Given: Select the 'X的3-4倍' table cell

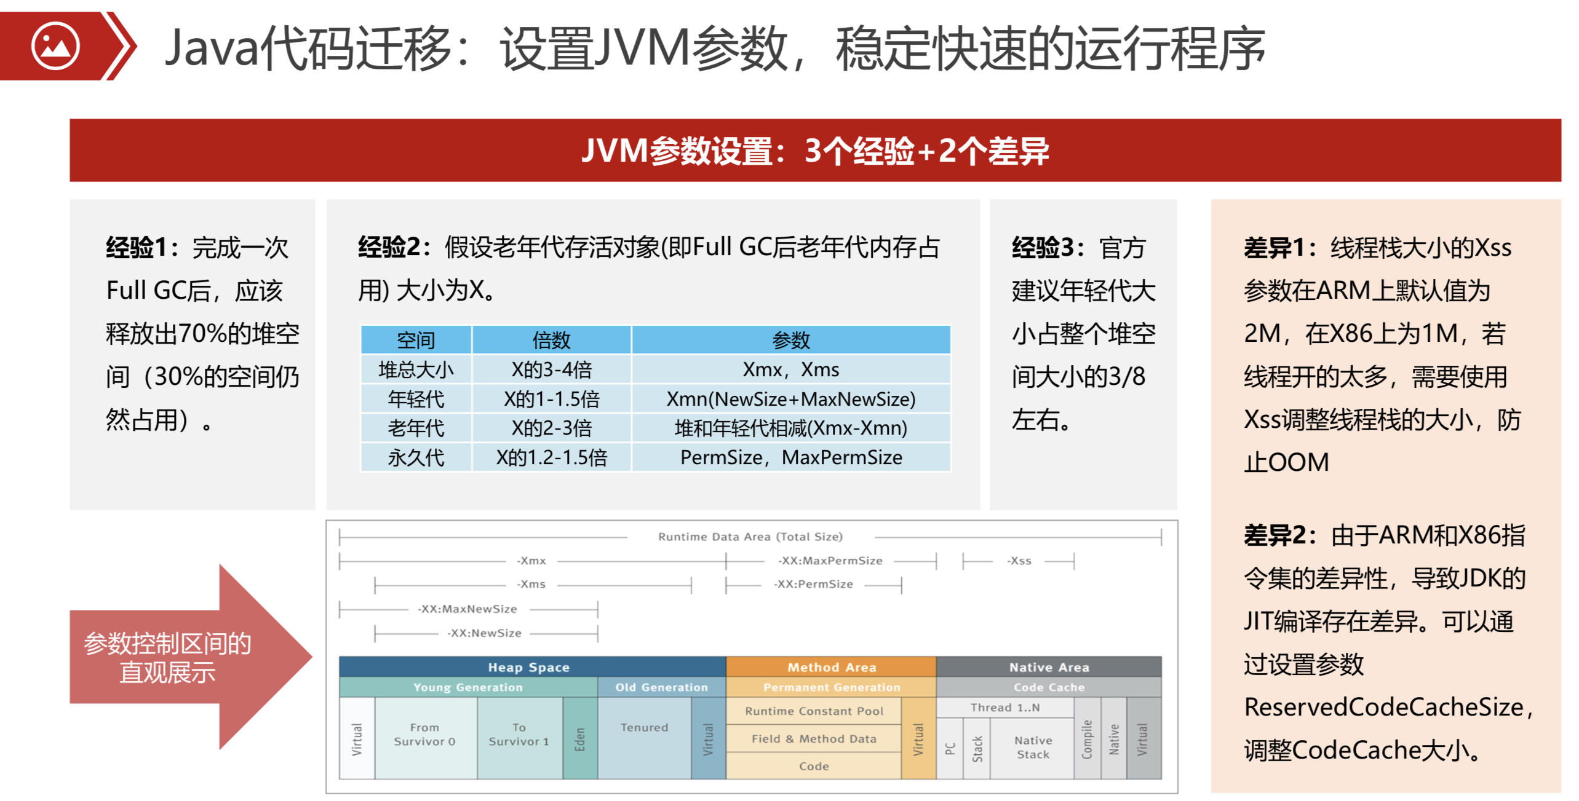Looking at the screenshot, I should [x=552, y=369].
